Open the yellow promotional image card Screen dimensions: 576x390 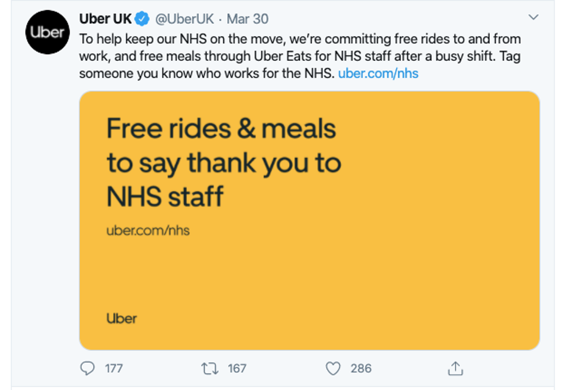tap(309, 220)
